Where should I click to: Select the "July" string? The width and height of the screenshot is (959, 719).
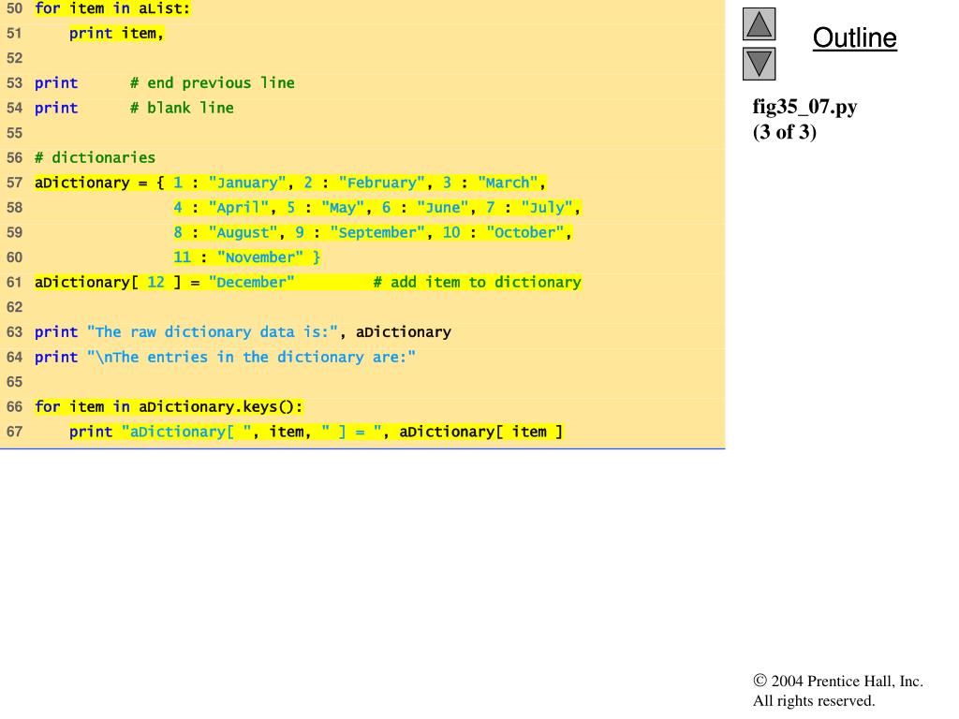(x=547, y=208)
